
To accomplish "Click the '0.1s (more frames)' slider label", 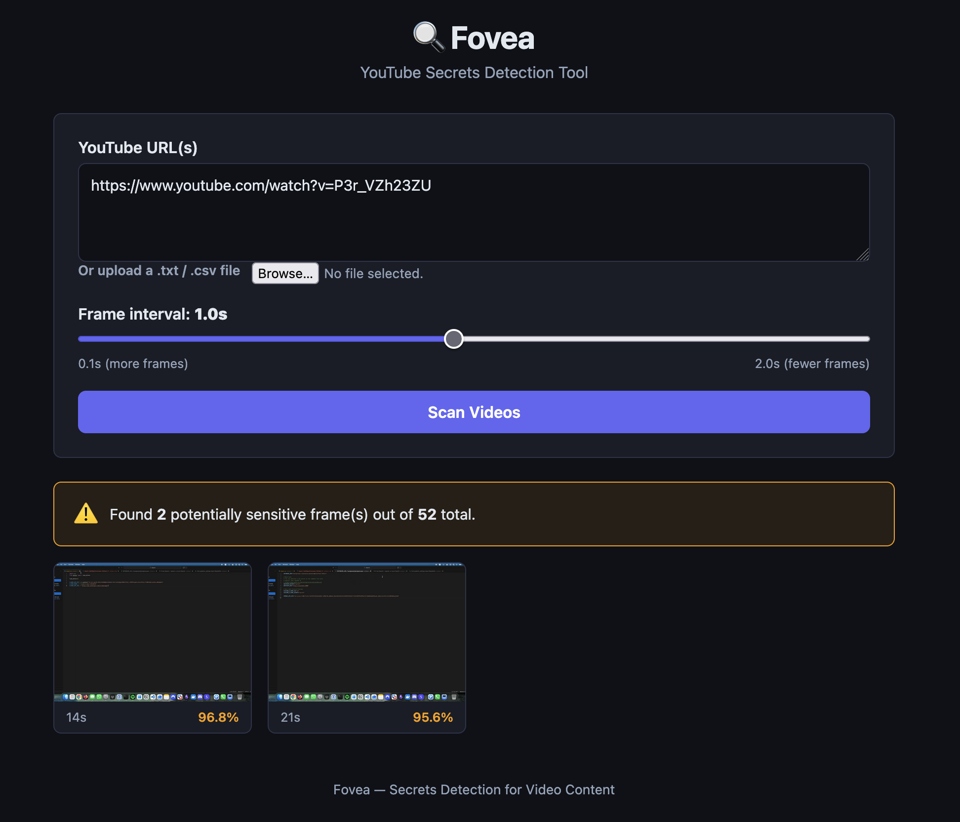I will tap(133, 364).
